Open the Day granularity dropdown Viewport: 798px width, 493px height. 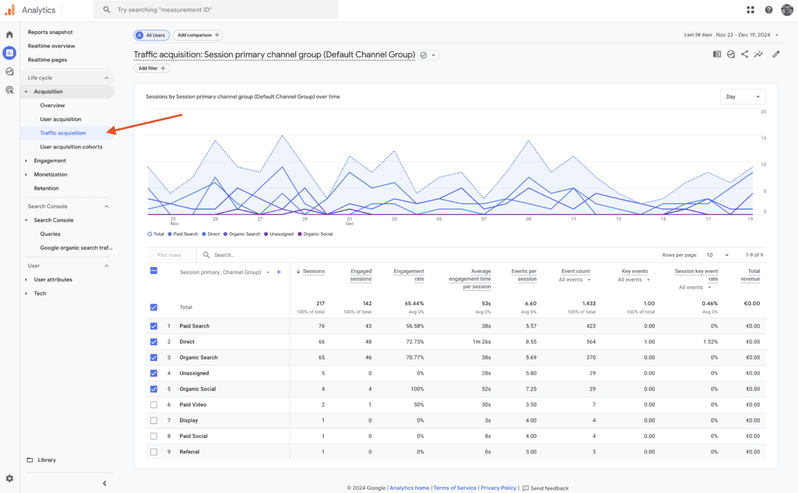(743, 96)
